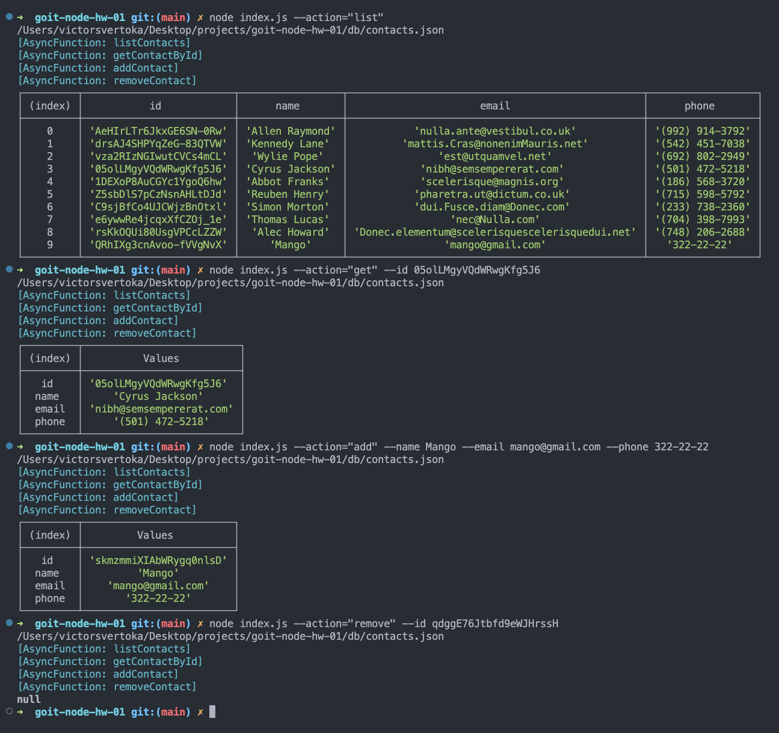Click the terminal cursor block at the last prompt
Screen dimensions: 779x733
coord(212,712)
